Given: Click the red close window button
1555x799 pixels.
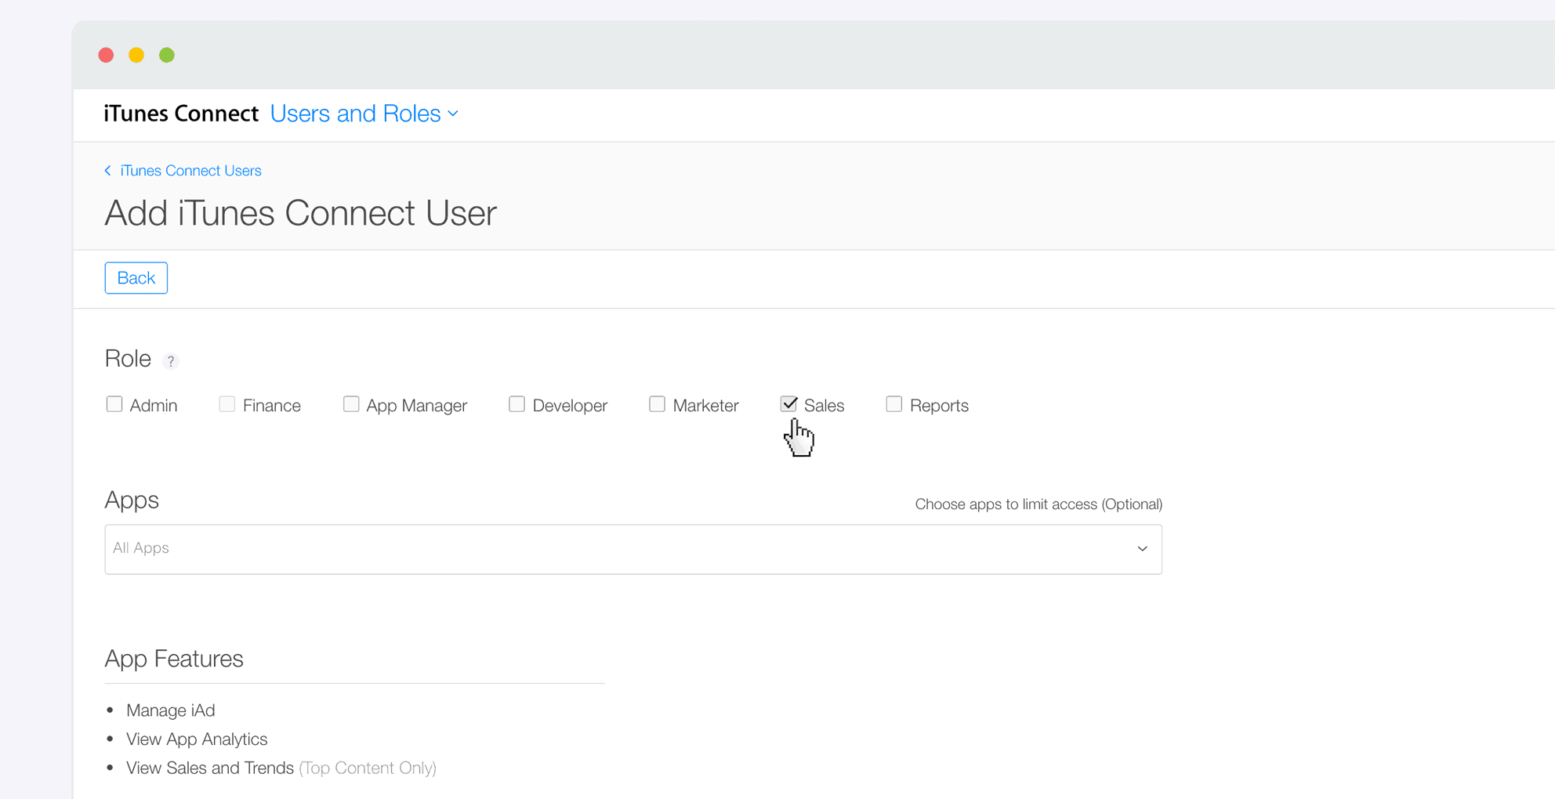Looking at the screenshot, I should pos(106,55).
